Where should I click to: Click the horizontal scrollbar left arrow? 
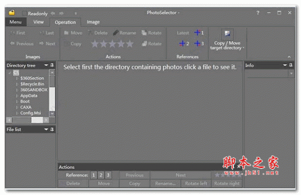pyautogui.click(x=9, y=120)
